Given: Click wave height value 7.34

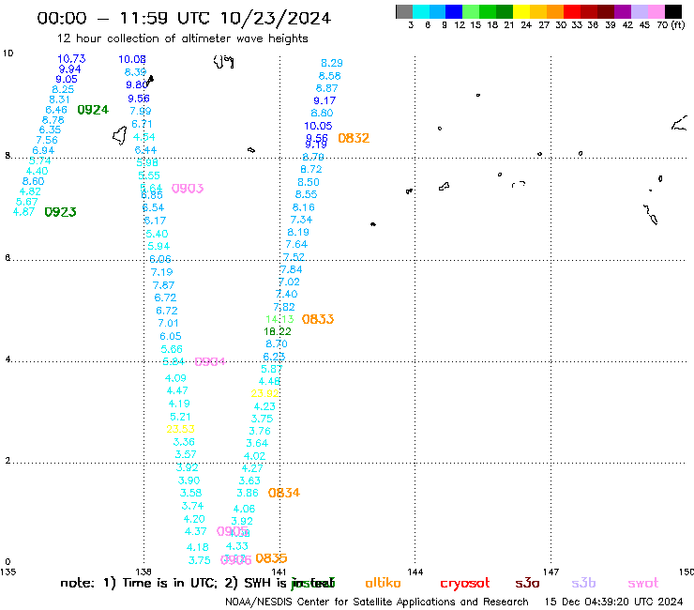Looking at the screenshot, I should tap(301, 220).
